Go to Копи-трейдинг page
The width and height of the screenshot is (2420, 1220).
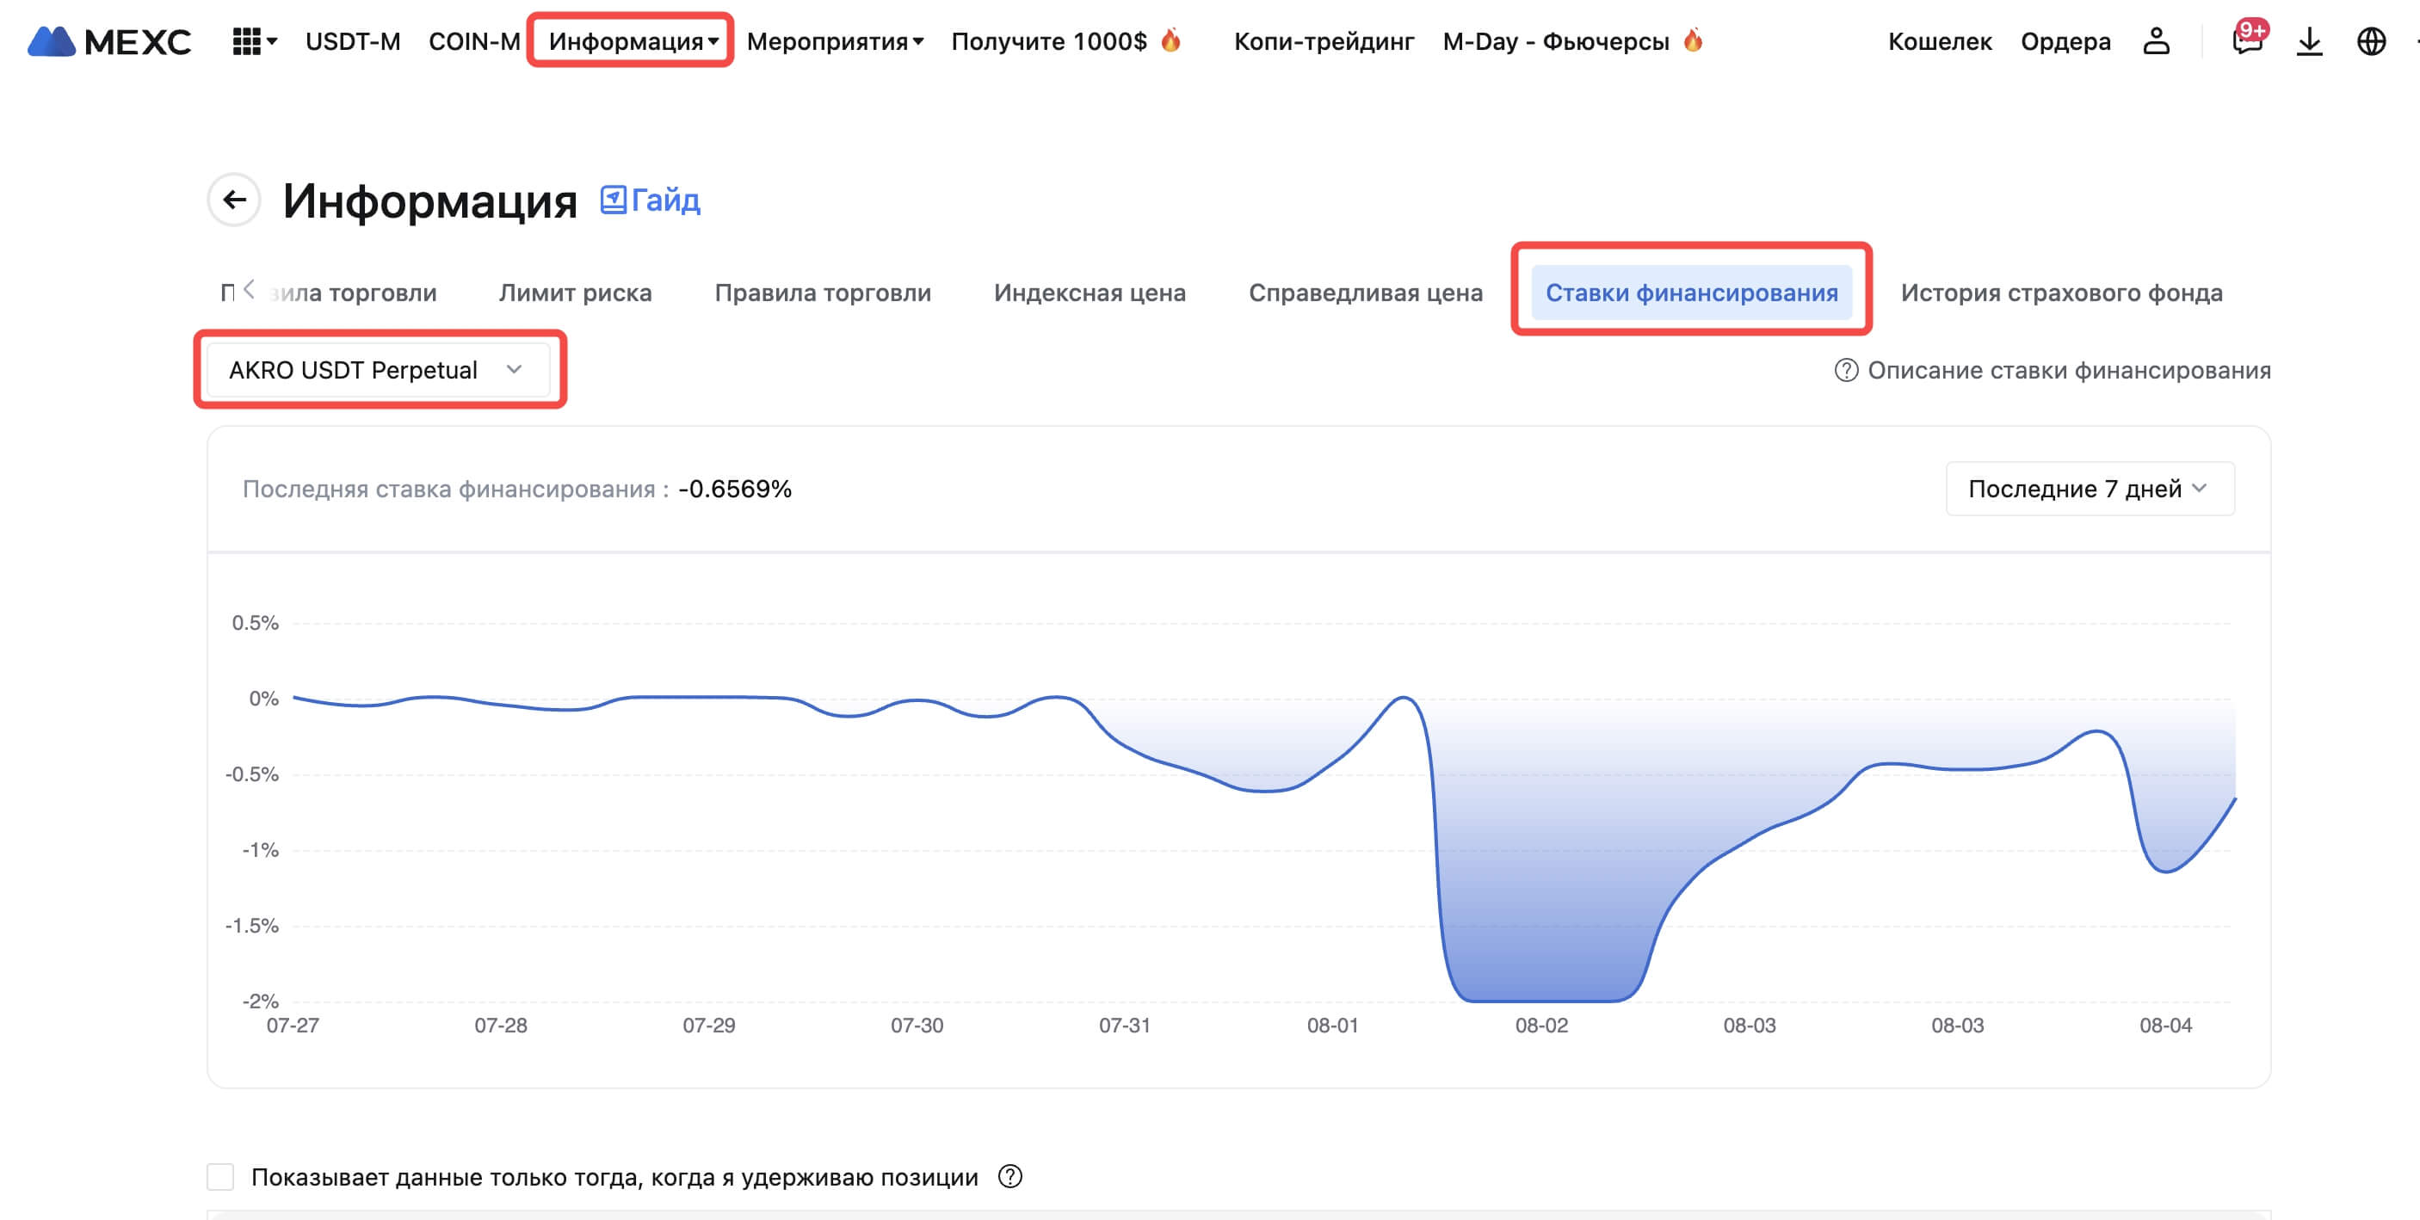pos(1323,41)
